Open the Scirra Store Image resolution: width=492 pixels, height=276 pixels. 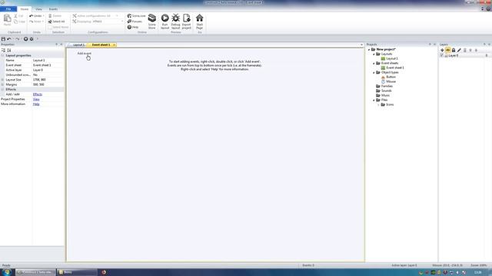click(x=152, y=21)
